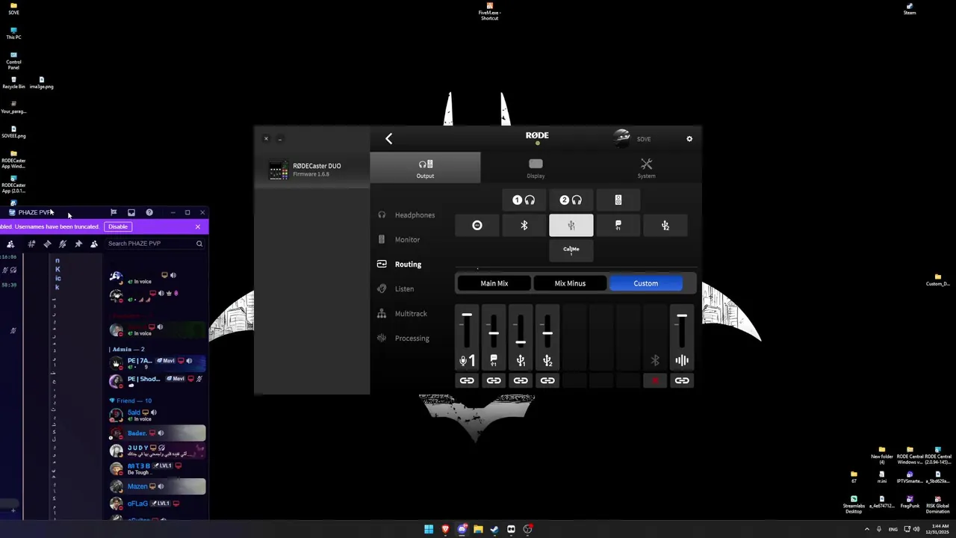956x538 pixels.
Task: Select the record output button
Action: point(477,226)
